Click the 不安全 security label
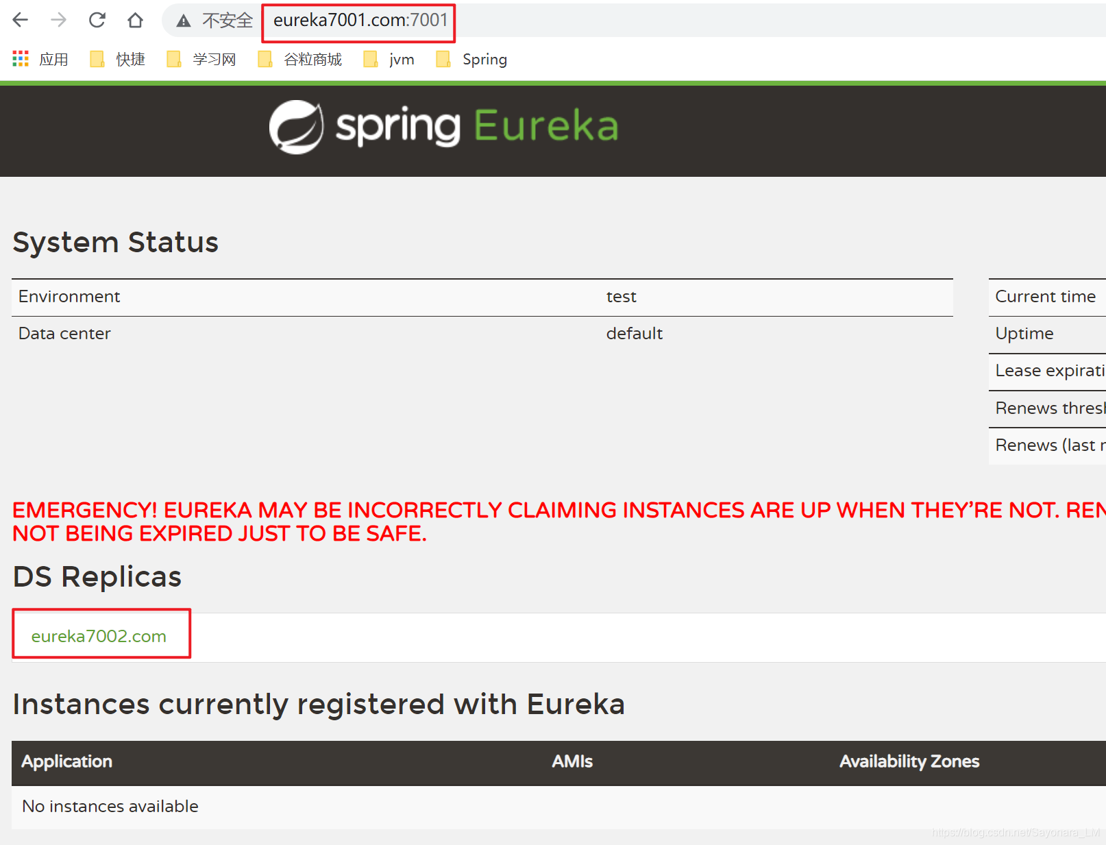Image resolution: width=1106 pixels, height=845 pixels. [228, 21]
